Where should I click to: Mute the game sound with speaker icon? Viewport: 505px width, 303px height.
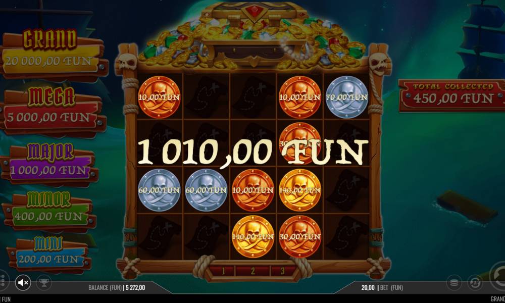[23, 283]
